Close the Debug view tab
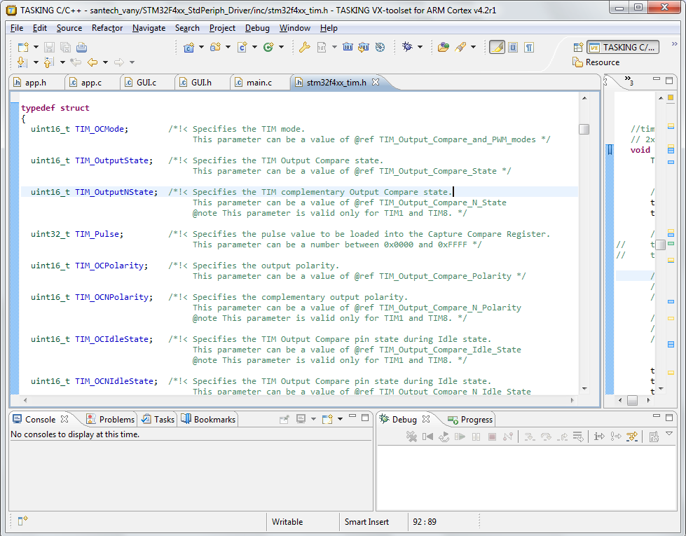686x536 pixels. click(x=426, y=419)
